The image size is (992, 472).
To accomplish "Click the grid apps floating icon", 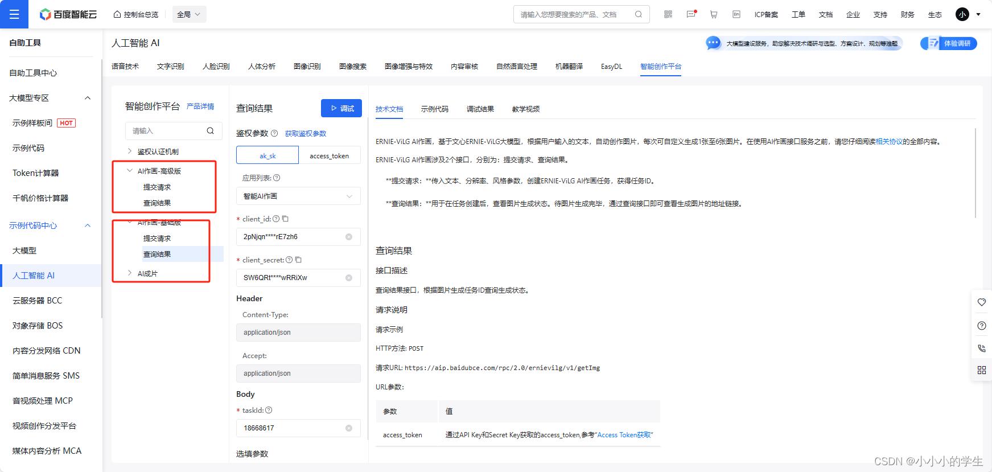I will point(982,370).
